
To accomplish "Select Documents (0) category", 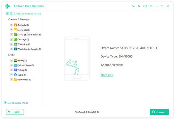I will click(24, 80).
